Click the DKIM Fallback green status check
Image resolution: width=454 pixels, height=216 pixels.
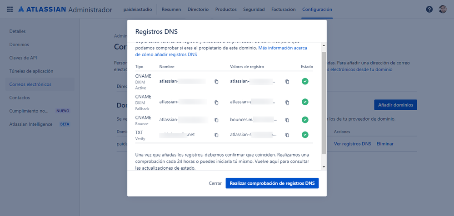[x=305, y=102]
